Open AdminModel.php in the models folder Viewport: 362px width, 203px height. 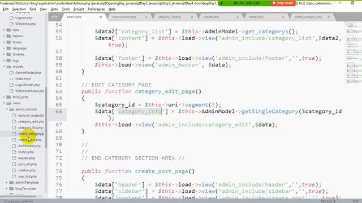[x=28, y=73]
